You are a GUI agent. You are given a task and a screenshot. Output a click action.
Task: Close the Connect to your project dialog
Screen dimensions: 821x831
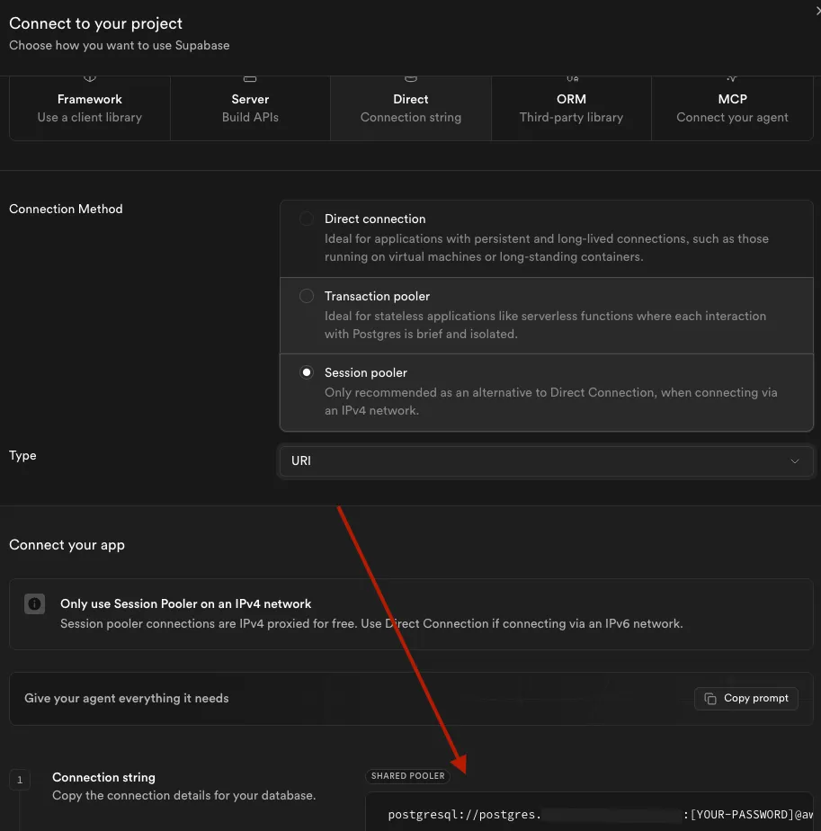click(817, 11)
